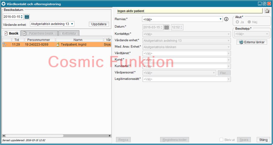
Task: Open the Besöksdatum calendar picker icon
Action: [27, 17]
